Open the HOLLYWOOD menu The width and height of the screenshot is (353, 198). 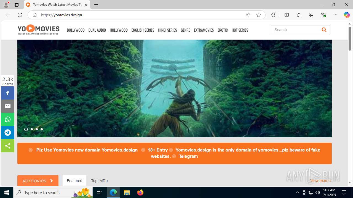coord(119,30)
